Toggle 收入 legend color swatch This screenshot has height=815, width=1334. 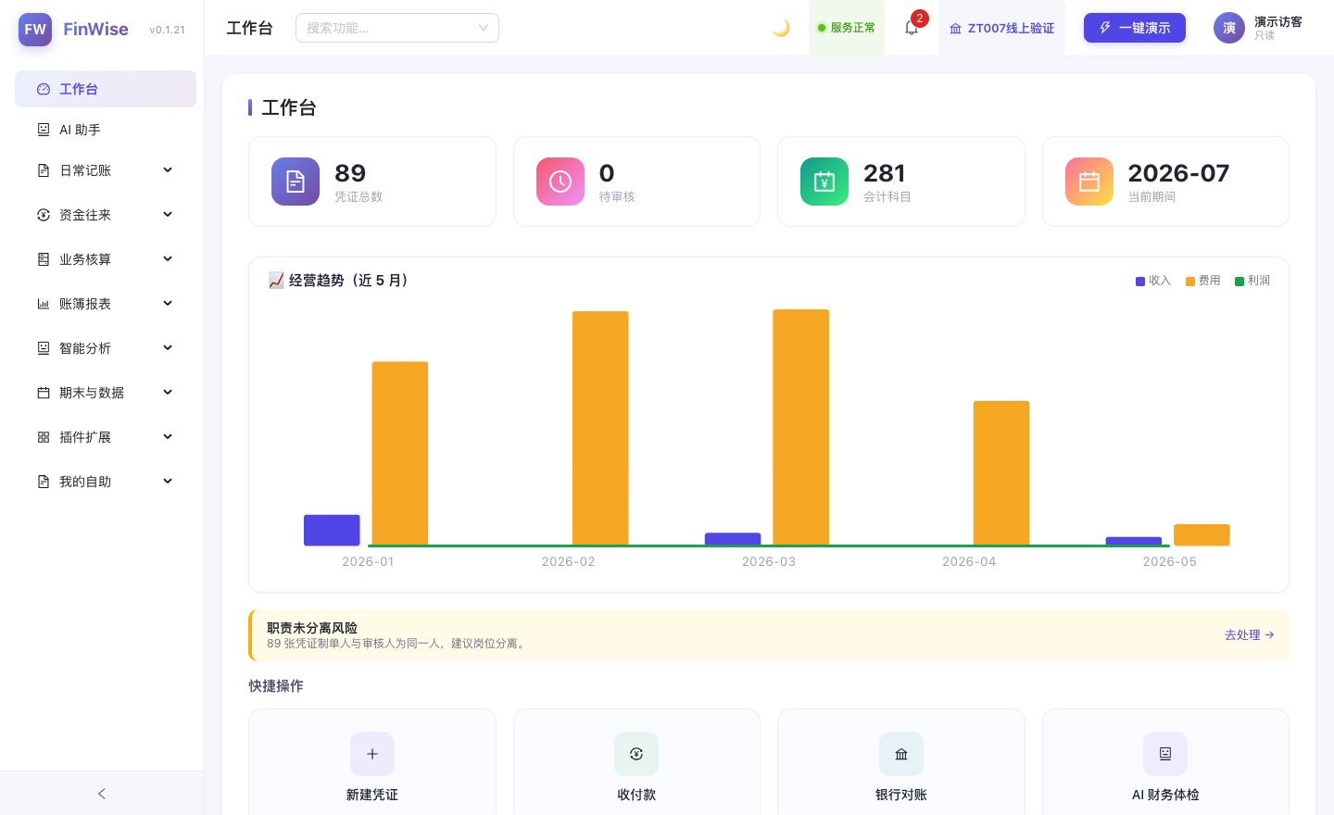click(1140, 282)
